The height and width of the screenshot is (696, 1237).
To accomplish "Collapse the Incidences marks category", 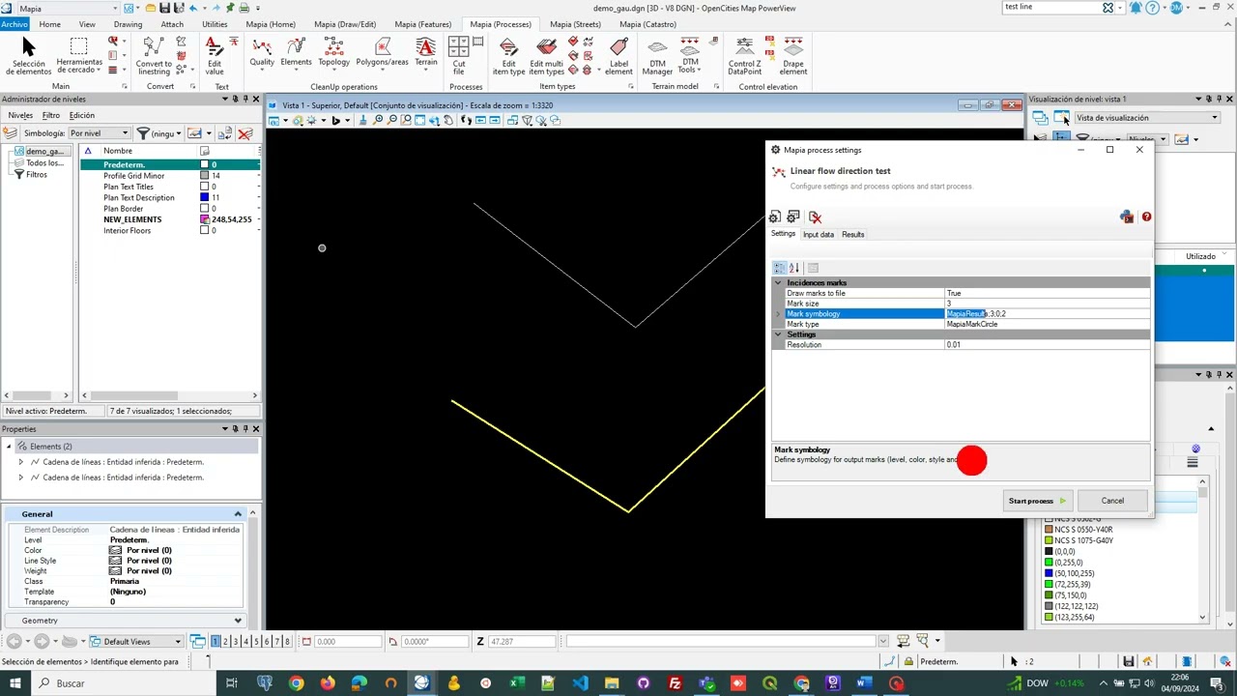I will [x=778, y=283].
